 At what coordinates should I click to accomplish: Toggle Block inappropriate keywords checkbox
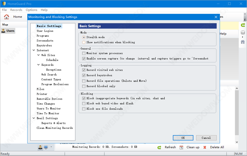[x=84, y=98]
